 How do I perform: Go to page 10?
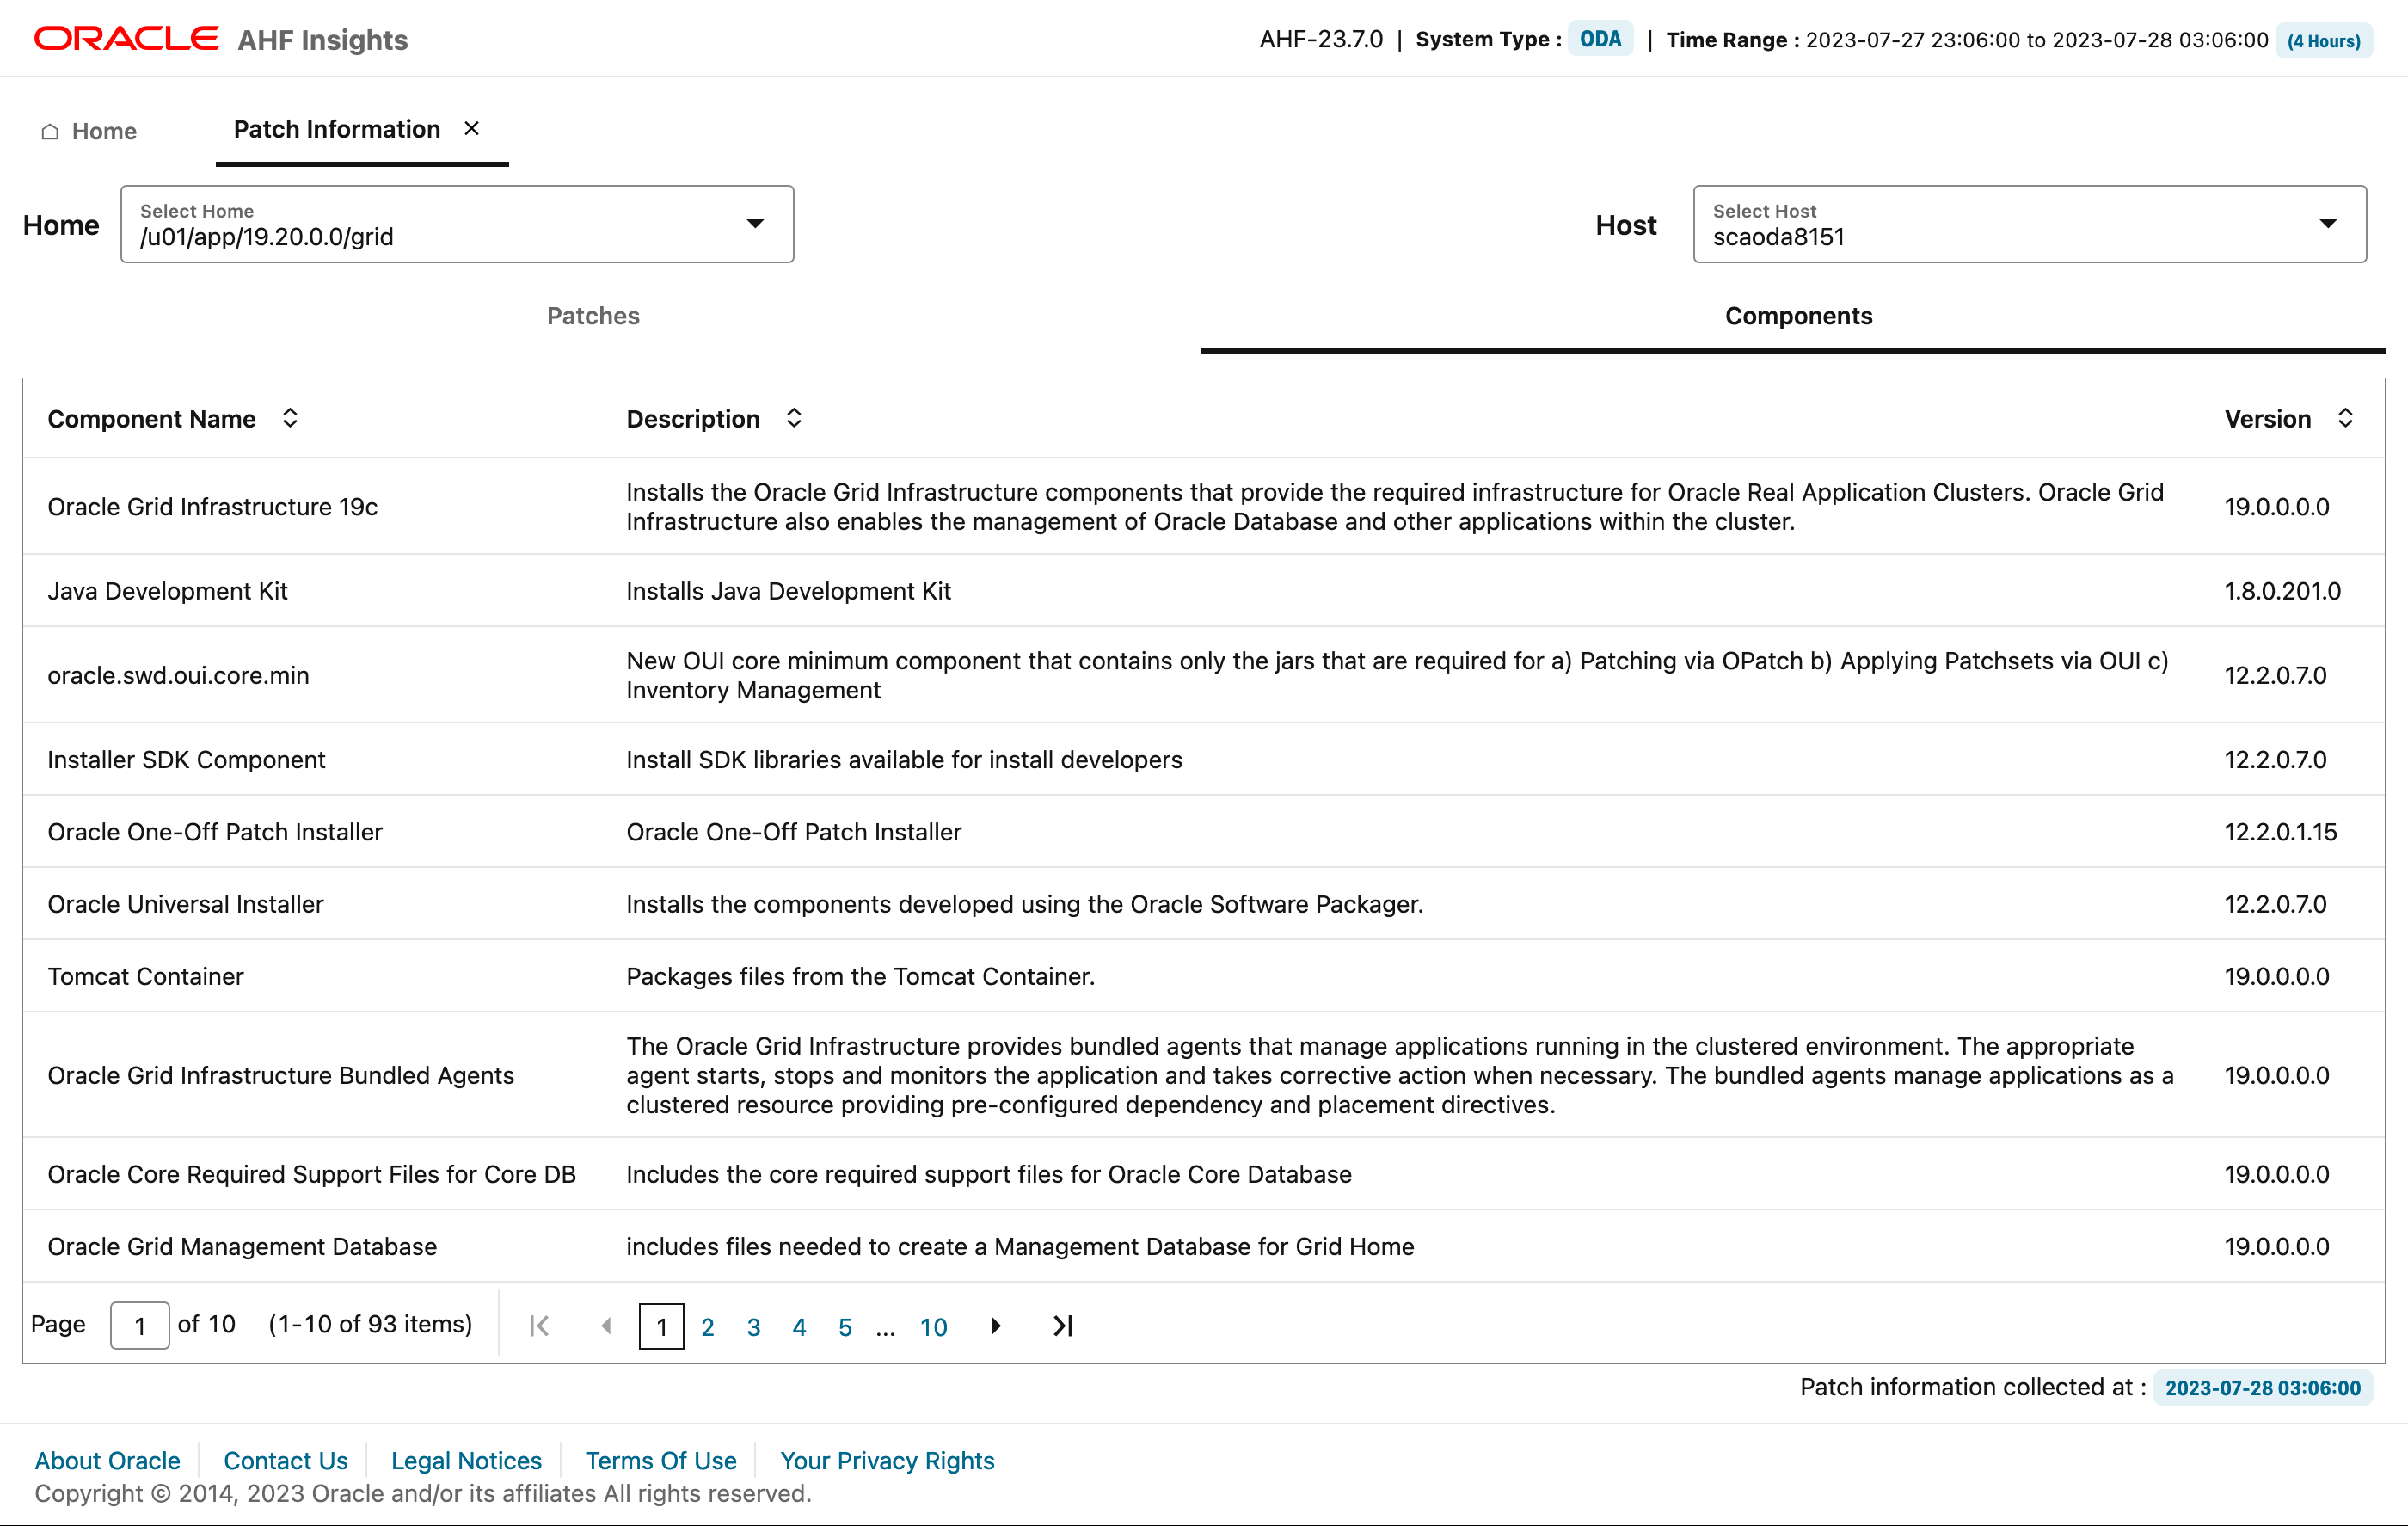[933, 1327]
